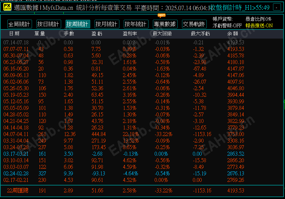This screenshot has height=199, width=285.
Task: Open the 按月統計 tab
Action: pos(107,24)
